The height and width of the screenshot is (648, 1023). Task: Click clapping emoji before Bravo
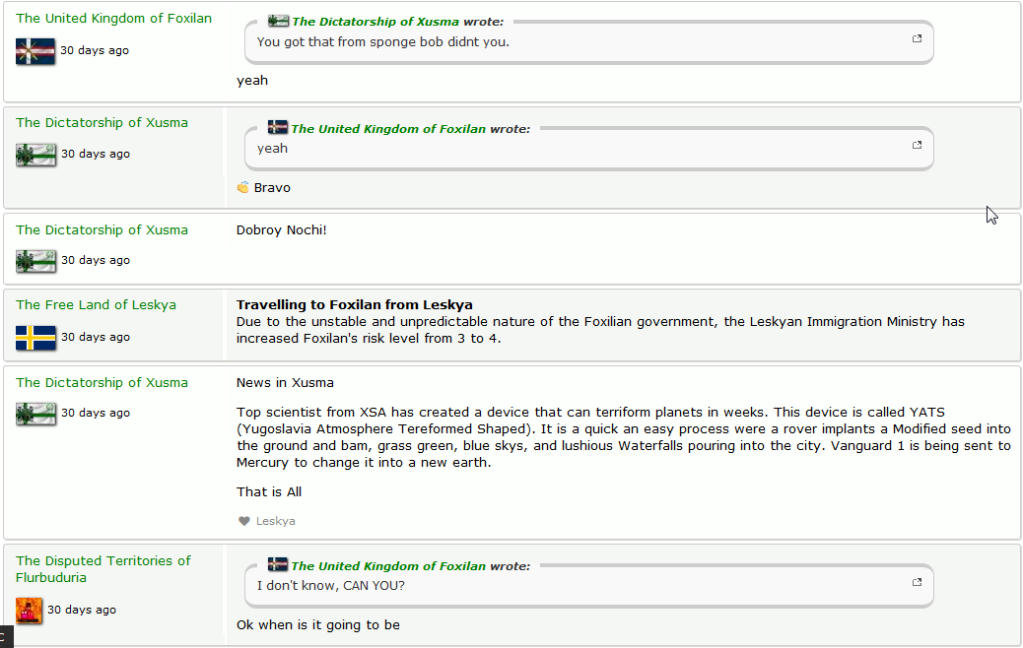(x=243, y=187)
